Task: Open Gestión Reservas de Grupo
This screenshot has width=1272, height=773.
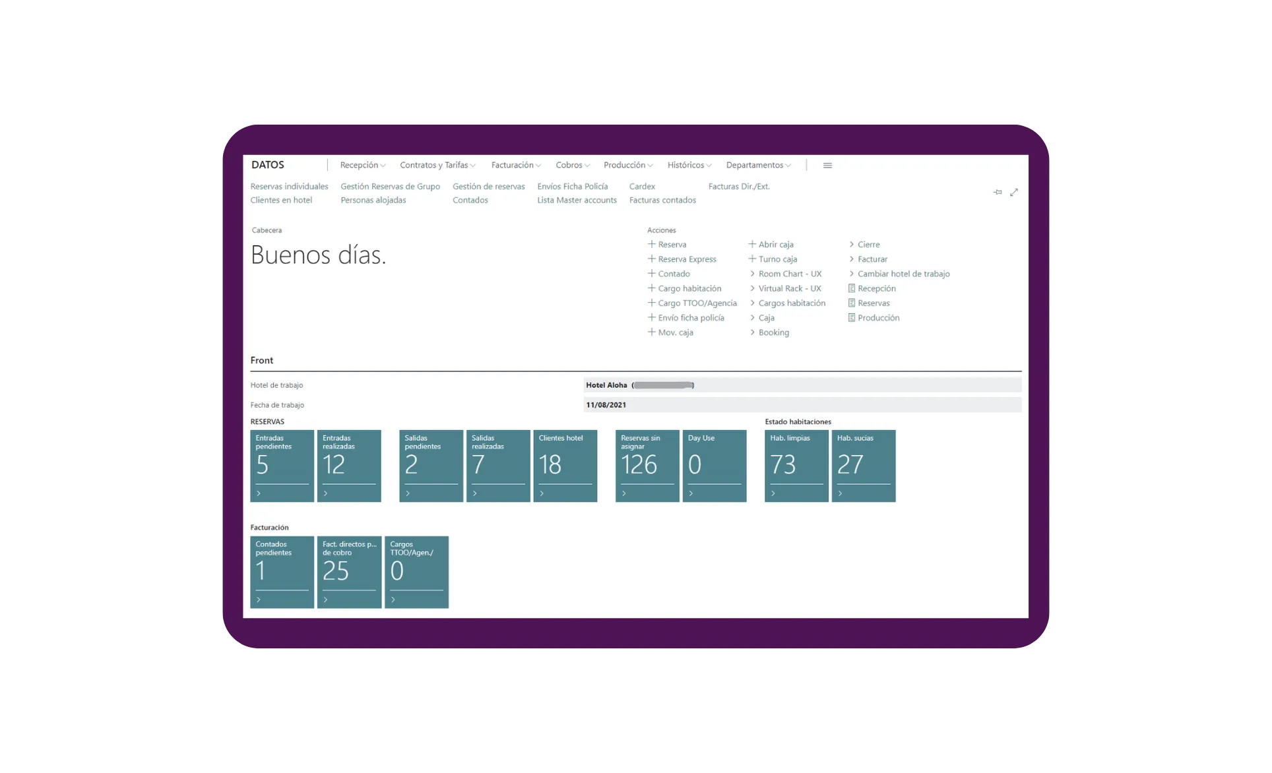Action: (390, 187)
